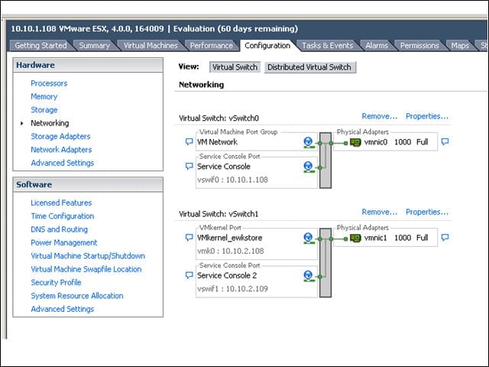Click the Virtual Switch: vSwitch0 heading

219,119
